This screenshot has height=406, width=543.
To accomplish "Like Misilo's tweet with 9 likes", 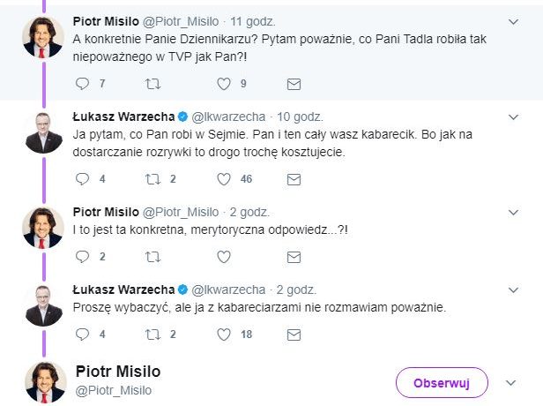I will click(224, 84).
